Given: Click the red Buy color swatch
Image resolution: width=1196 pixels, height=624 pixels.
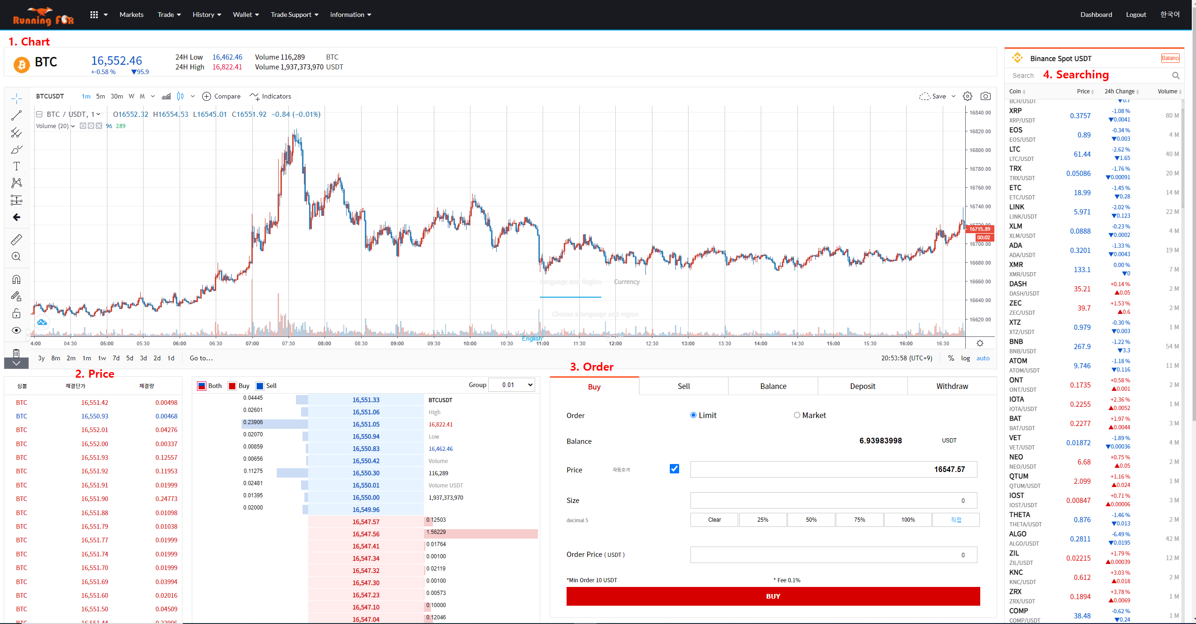Looking at the screenshot, I should click(232, 386).
